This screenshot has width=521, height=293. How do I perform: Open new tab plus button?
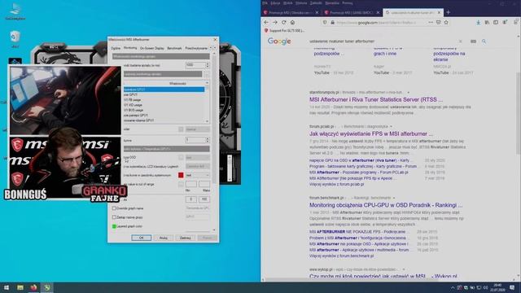coord(449,12)
